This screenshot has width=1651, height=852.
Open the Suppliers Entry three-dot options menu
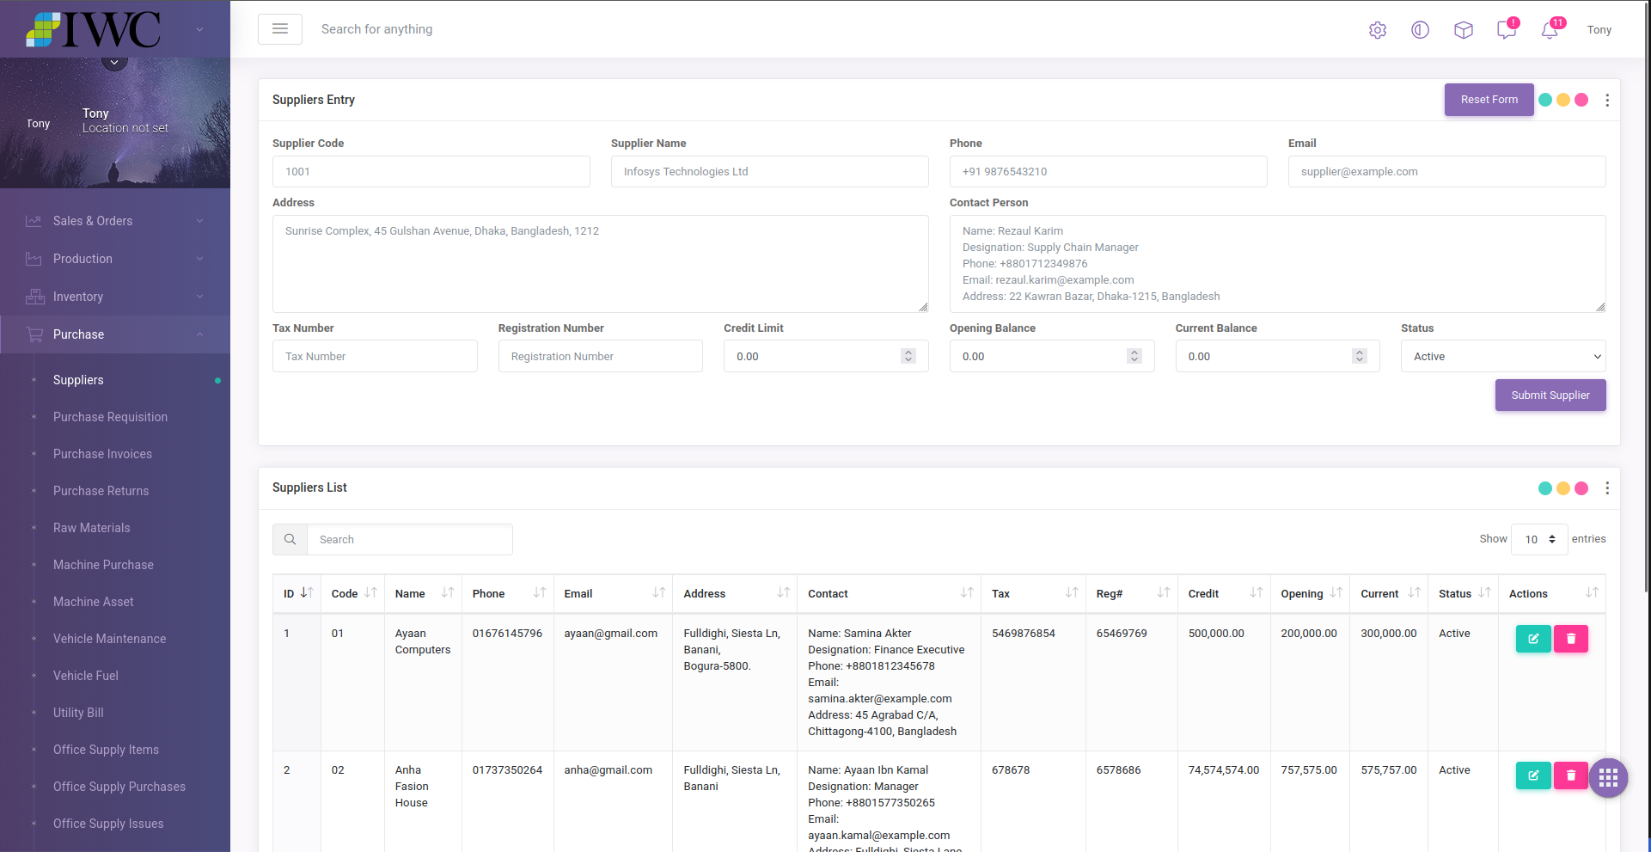[1607, 100]
